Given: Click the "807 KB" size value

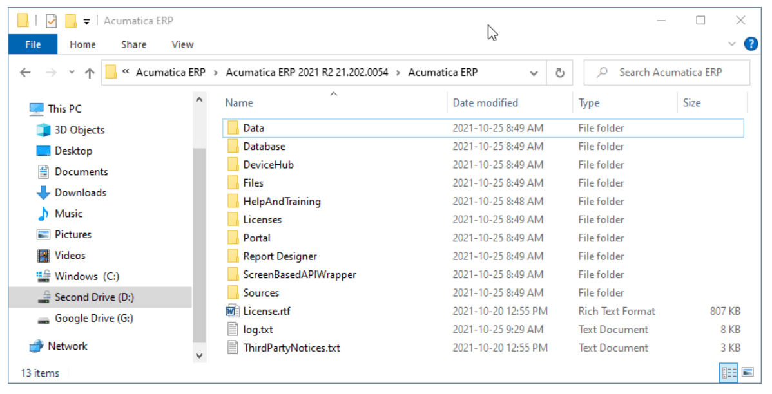Looking at the screenshot, I should point(725,311).
